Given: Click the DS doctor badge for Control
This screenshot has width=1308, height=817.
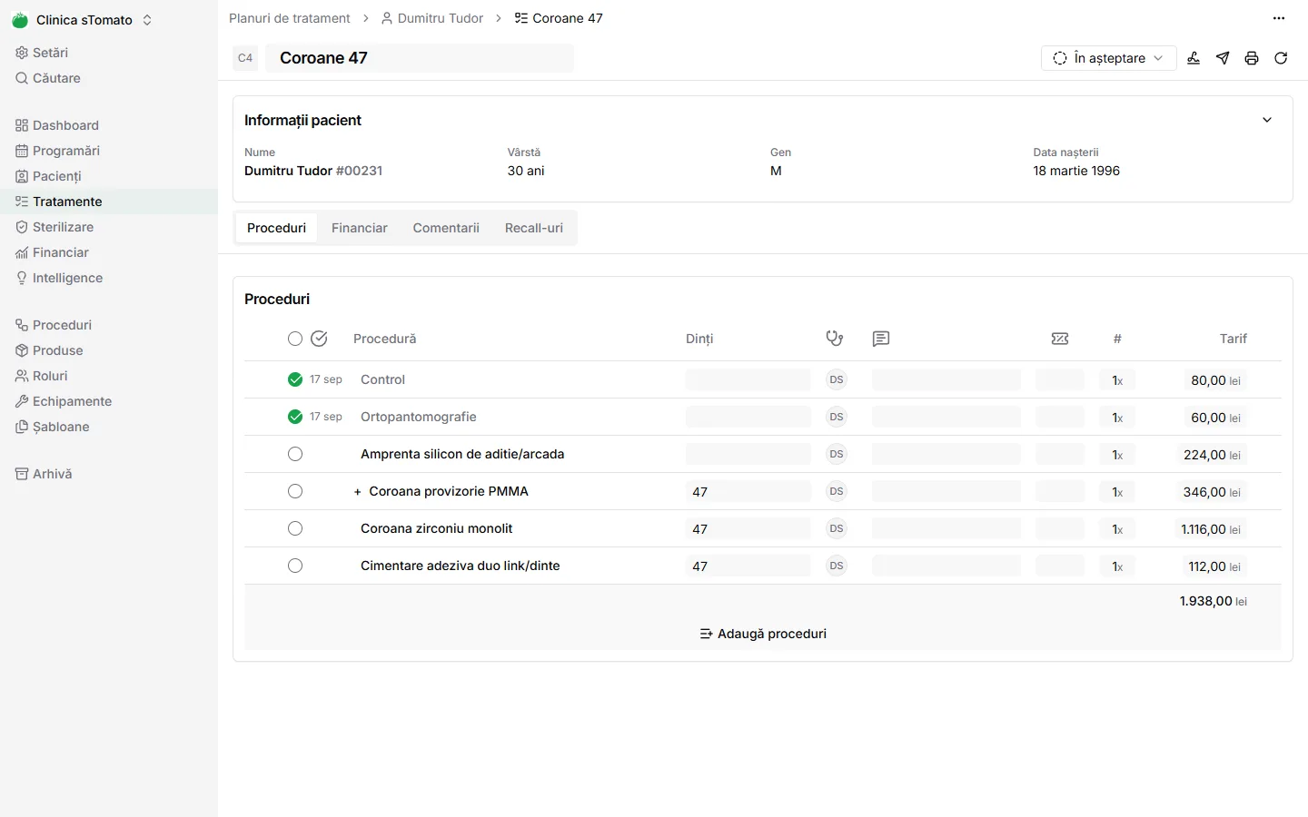Looking at the screenshot, I should pos(837,379).
